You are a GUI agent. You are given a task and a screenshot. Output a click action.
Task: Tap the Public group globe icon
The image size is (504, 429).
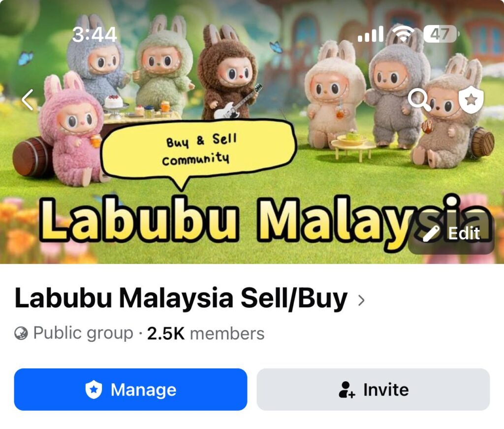point(21,333)
